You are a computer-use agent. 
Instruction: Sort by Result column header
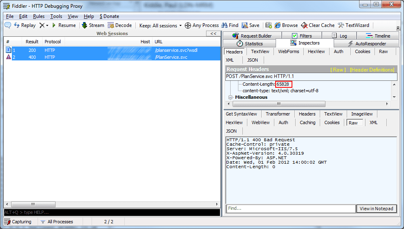(x=32, y=42)
